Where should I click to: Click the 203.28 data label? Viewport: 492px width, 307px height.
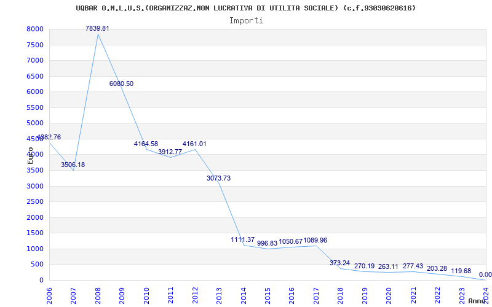(x=437, y=268)
